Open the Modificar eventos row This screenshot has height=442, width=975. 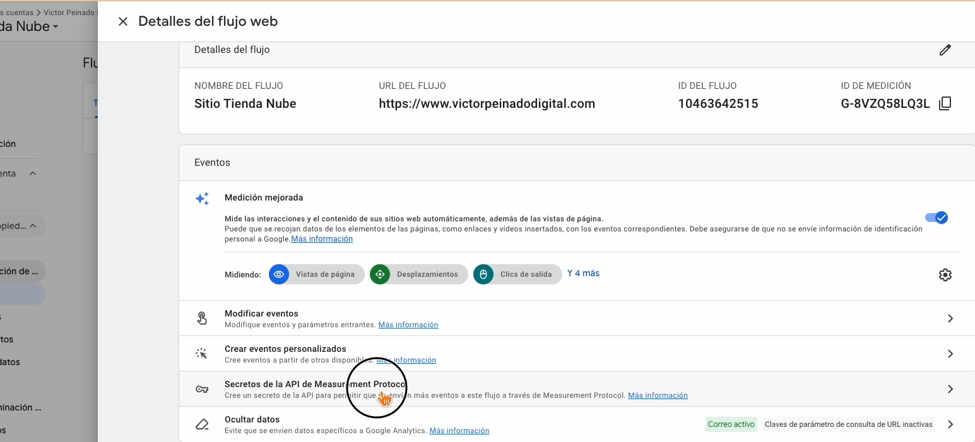[577, 318]
